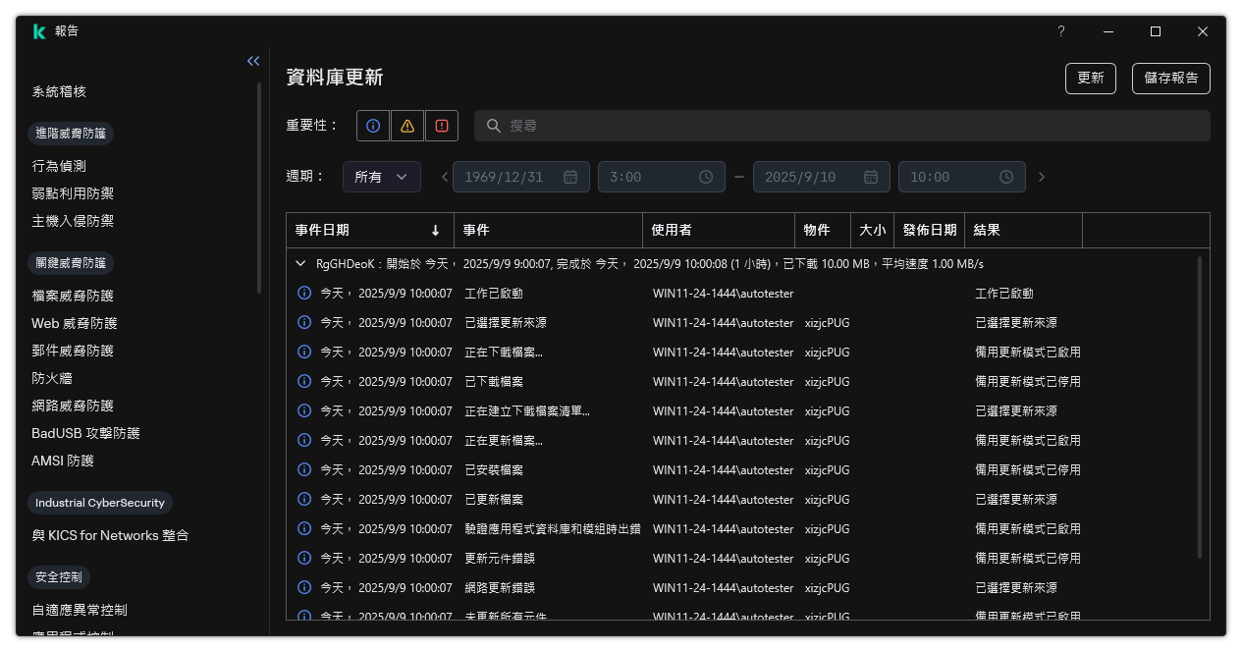Click inside the 搜尋 search field
The width and height of the screenshot is (1242, 652).
[687, 126]
